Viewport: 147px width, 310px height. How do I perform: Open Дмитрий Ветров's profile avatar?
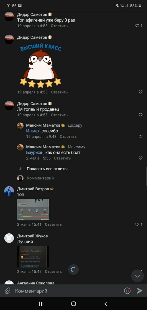[x=9, y=191]
